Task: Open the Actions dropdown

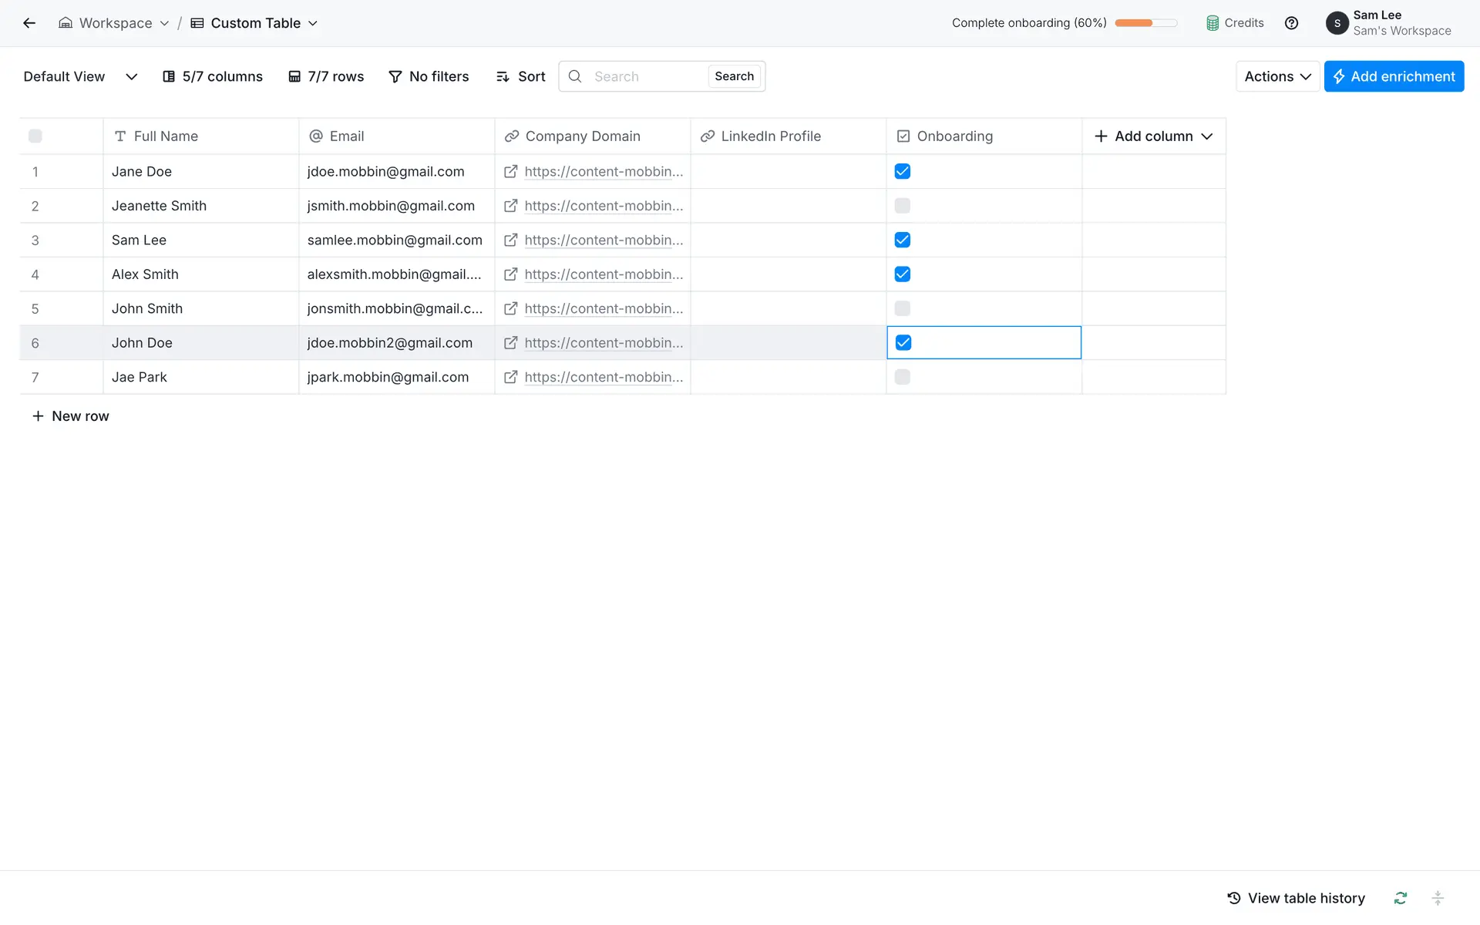Action: point(1277,76)
